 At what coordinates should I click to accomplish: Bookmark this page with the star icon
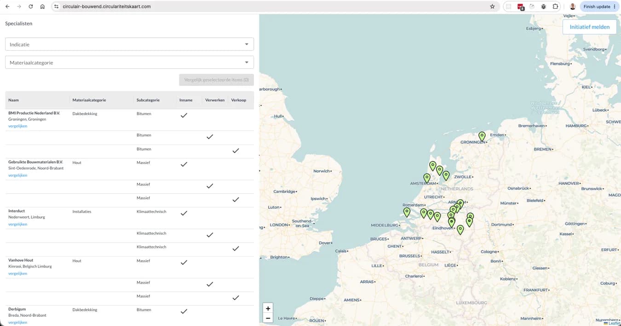point(492,6)
